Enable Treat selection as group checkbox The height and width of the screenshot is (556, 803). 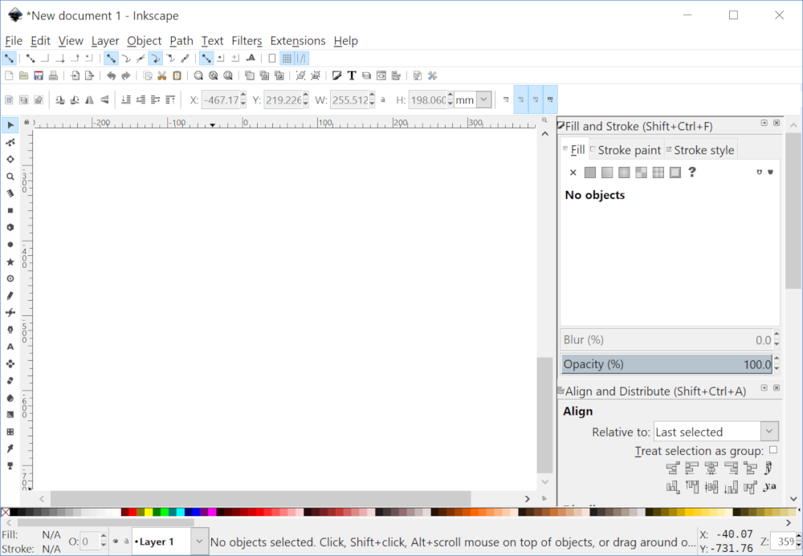coord(773,450)
